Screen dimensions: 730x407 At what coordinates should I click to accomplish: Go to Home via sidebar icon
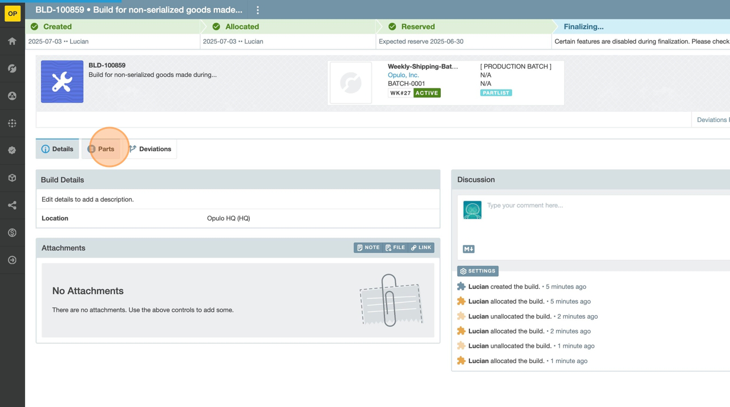coord(12,41)
